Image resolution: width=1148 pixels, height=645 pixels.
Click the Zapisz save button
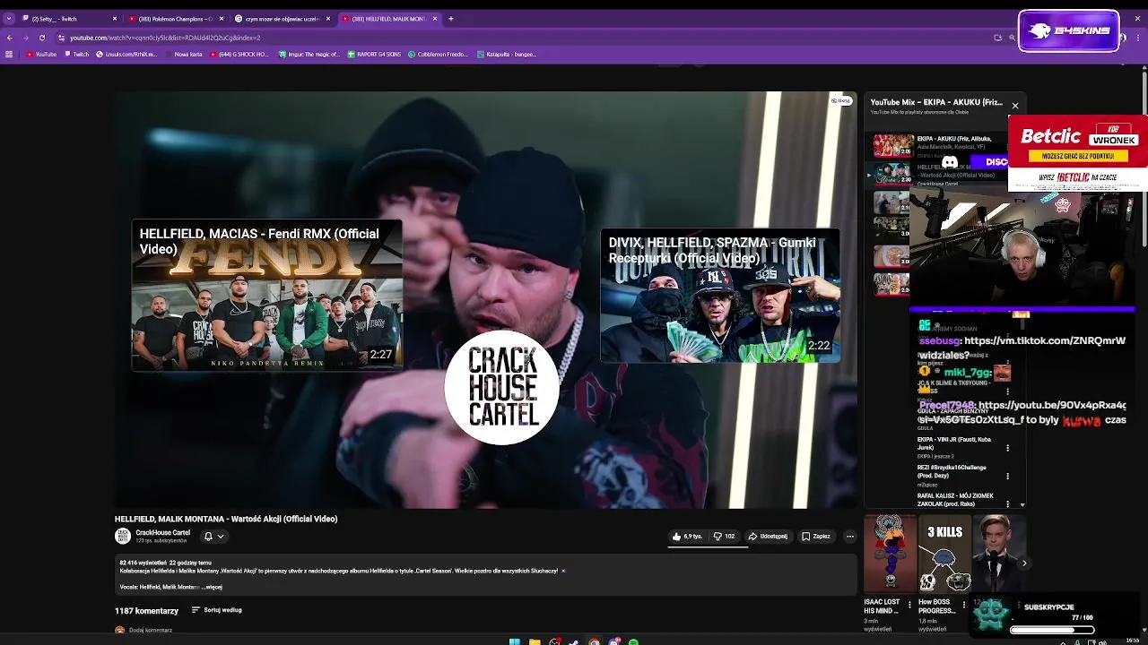pyautogui.click(x=816, y=537)
